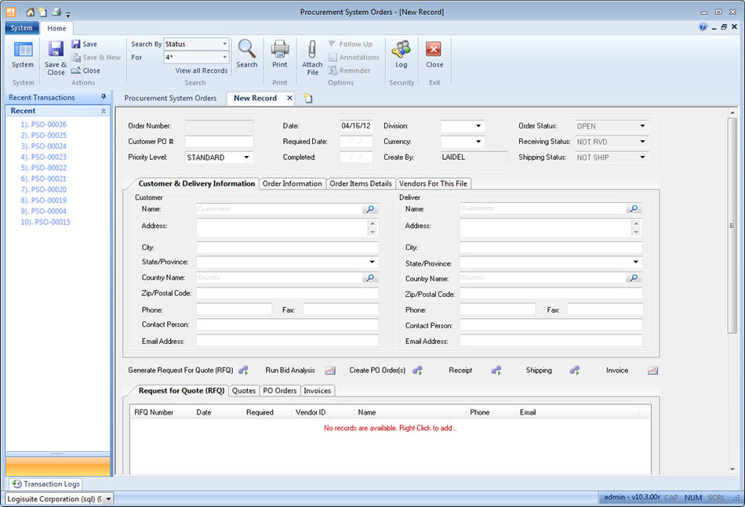Click the Save & Close ribbon icon
Viewport: 745px width, 507px height.
[56, 50]
